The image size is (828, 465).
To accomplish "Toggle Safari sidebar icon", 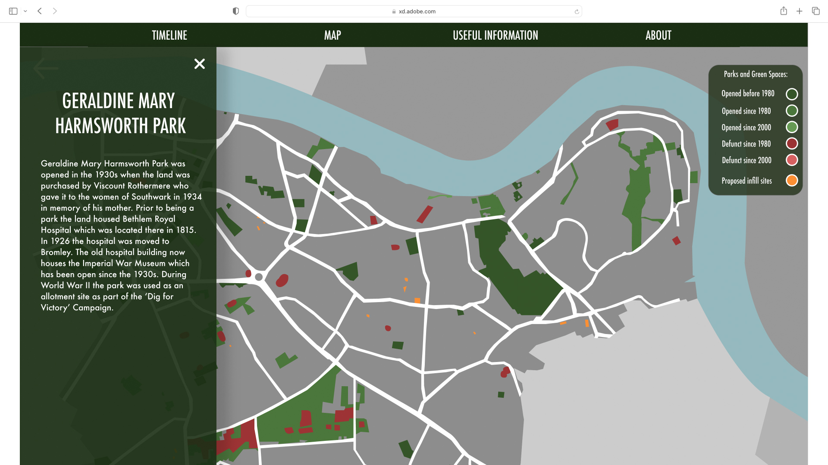I will tap(13, 11).
